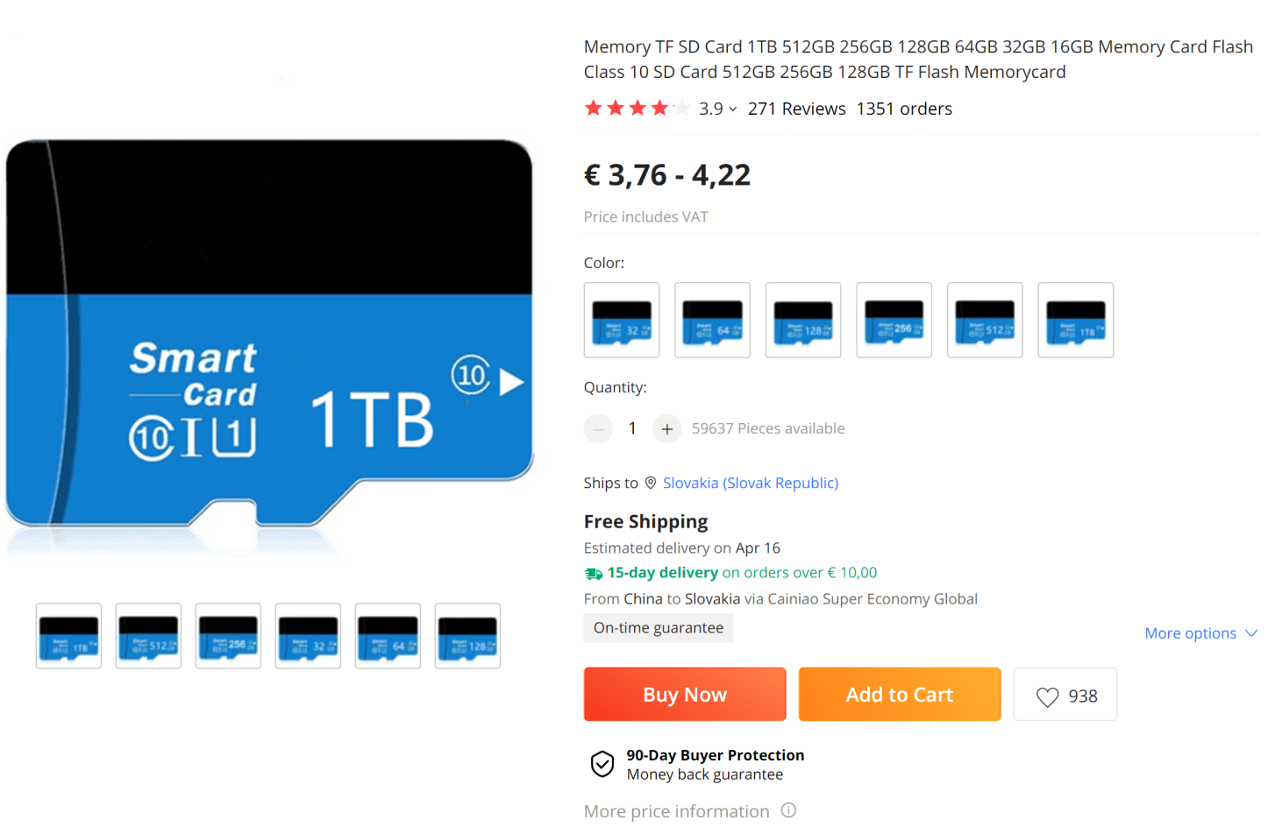The height and width of the screenshot is (834, 1268).
Task: Open the 3.9 rating dropdown arrow
Action: pyautogui.click(x=732, y=110)
